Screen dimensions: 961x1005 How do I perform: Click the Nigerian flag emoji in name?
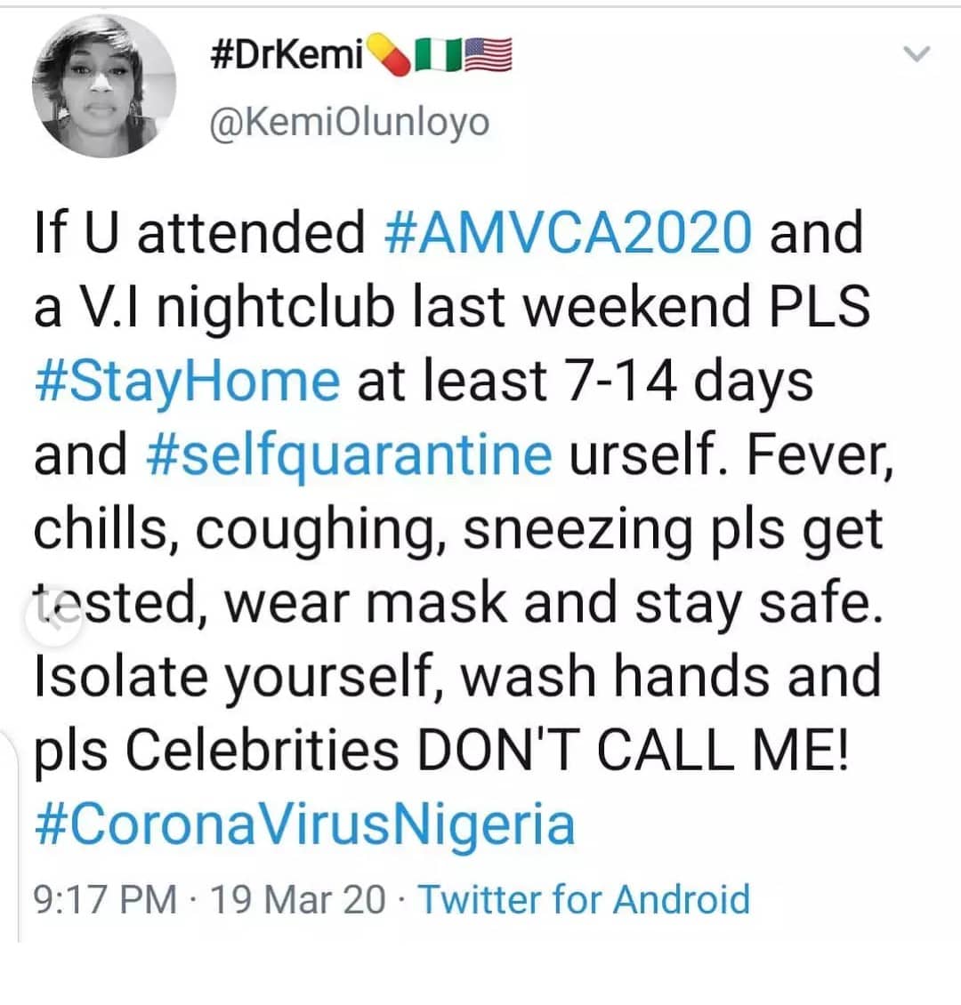[x=440, y=57]
